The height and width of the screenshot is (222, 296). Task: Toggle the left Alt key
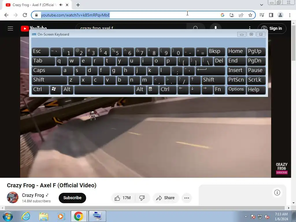click(68, 90)
